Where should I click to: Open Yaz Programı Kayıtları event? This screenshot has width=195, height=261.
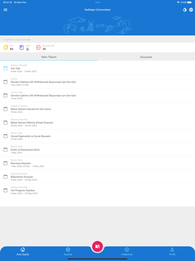97,190
